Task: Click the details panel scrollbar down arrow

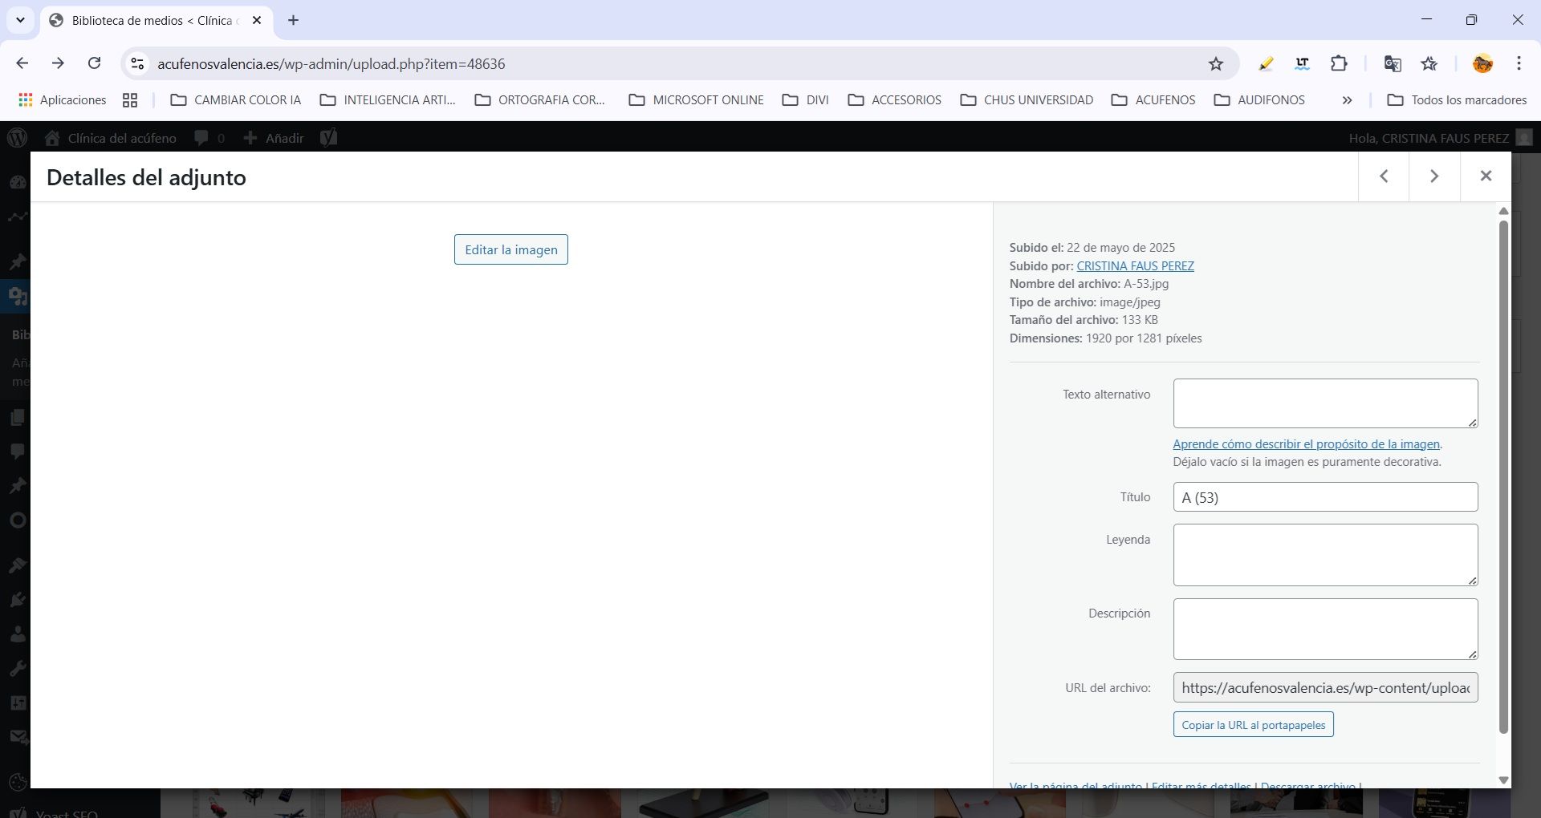Action: point(1503,780)
